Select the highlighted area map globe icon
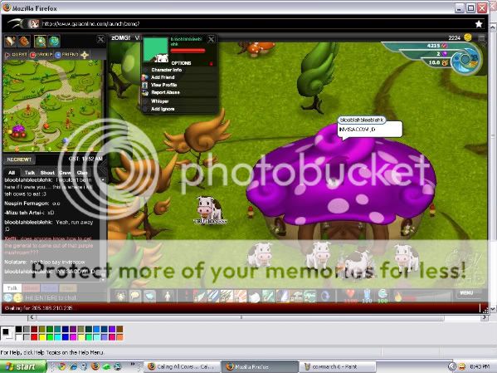The height and width of the screenshot is (373, 497). pyautogui.click(x=40, y=42)
